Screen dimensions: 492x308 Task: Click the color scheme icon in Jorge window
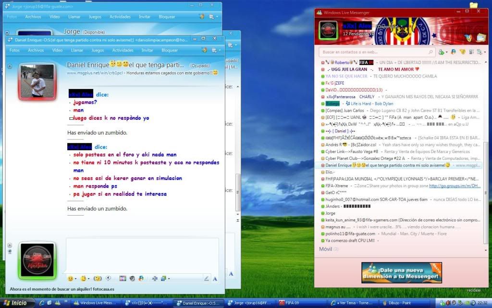[202, 16]
